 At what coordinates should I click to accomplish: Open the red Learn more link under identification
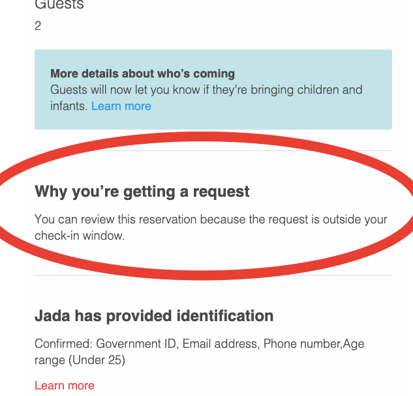(x=64, y=386)
